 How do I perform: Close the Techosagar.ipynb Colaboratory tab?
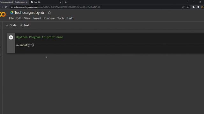pos(27,2)
